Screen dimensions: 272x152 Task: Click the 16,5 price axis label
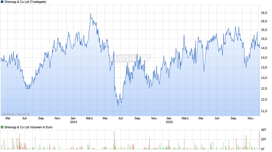click(264, 13)
